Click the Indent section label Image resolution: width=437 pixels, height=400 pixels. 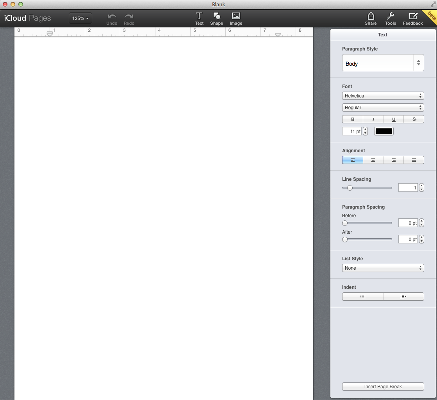[349, 287]
